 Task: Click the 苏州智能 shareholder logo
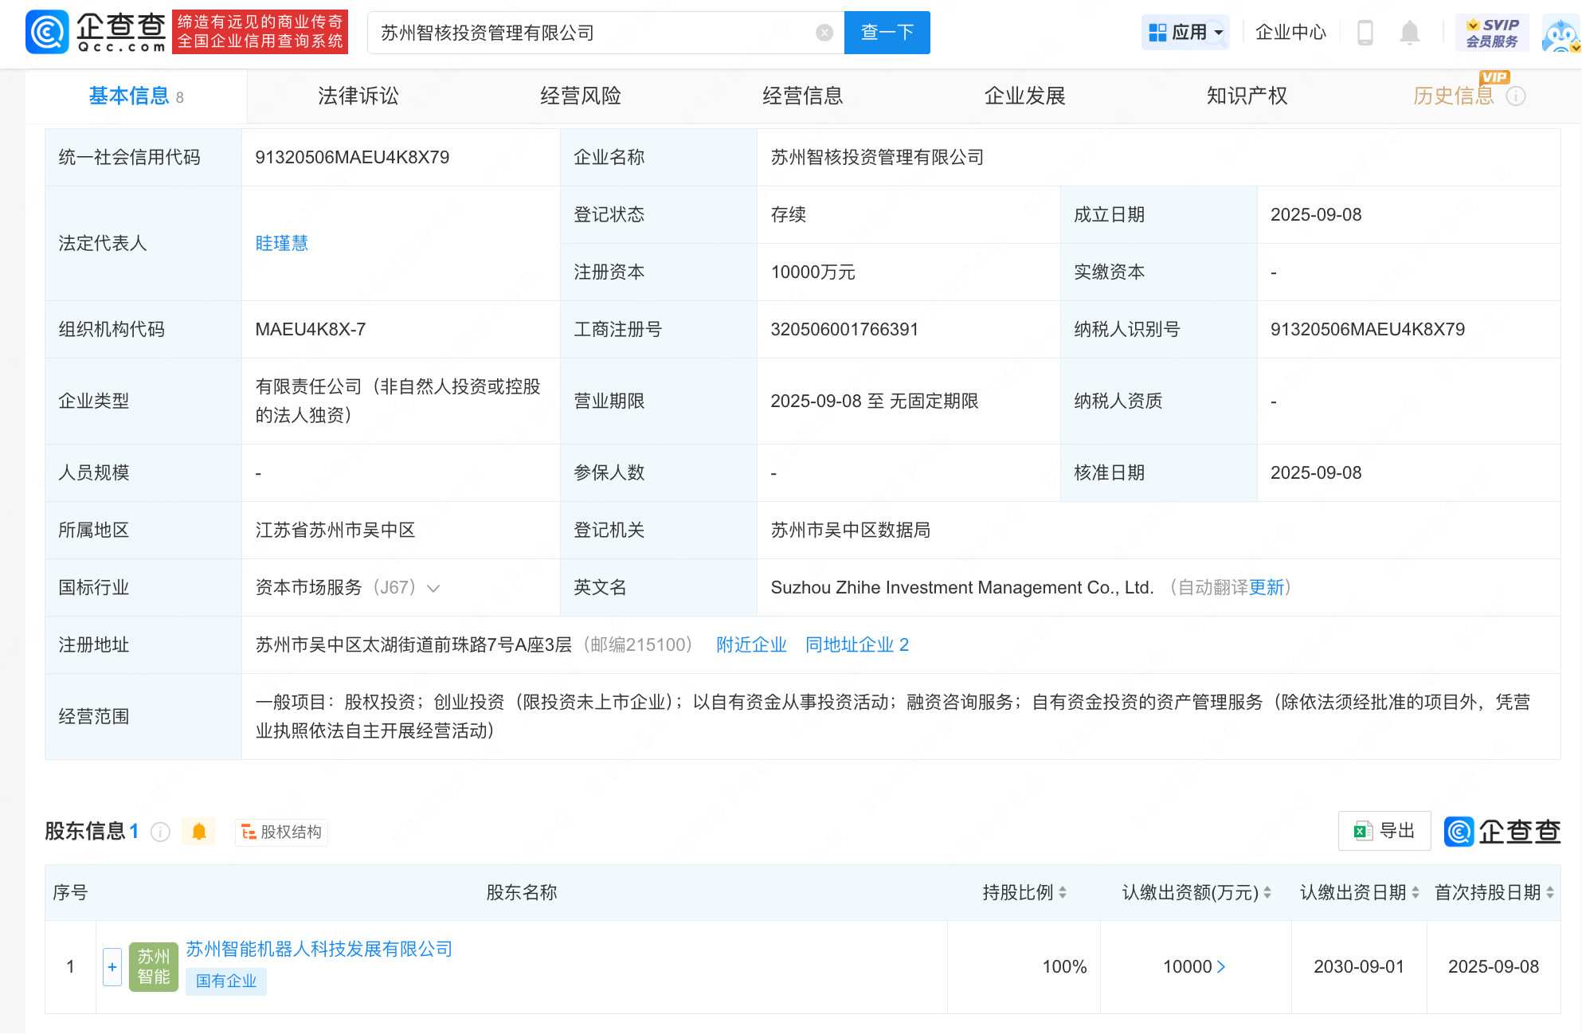[x=154, y=967]
